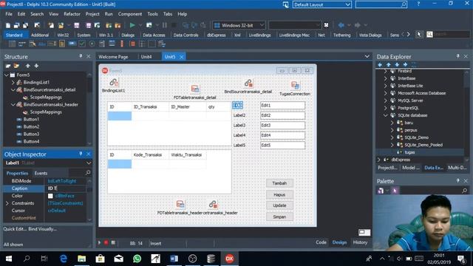Open the Component menu

point(130,14)
